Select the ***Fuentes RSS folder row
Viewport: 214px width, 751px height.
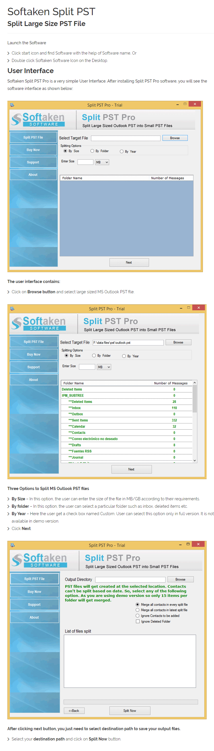(127, 451)
